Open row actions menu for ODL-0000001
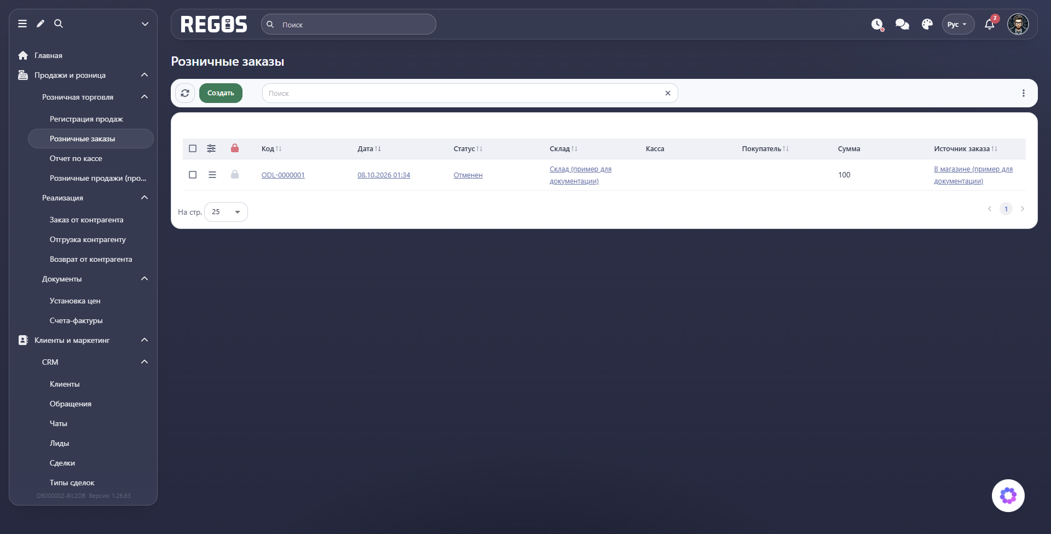 pyautogui.click(x=212, y=175)
